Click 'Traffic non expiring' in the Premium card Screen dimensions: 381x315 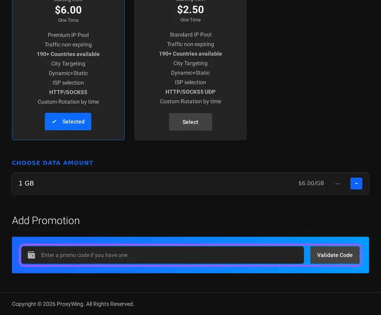click(68, 45)
